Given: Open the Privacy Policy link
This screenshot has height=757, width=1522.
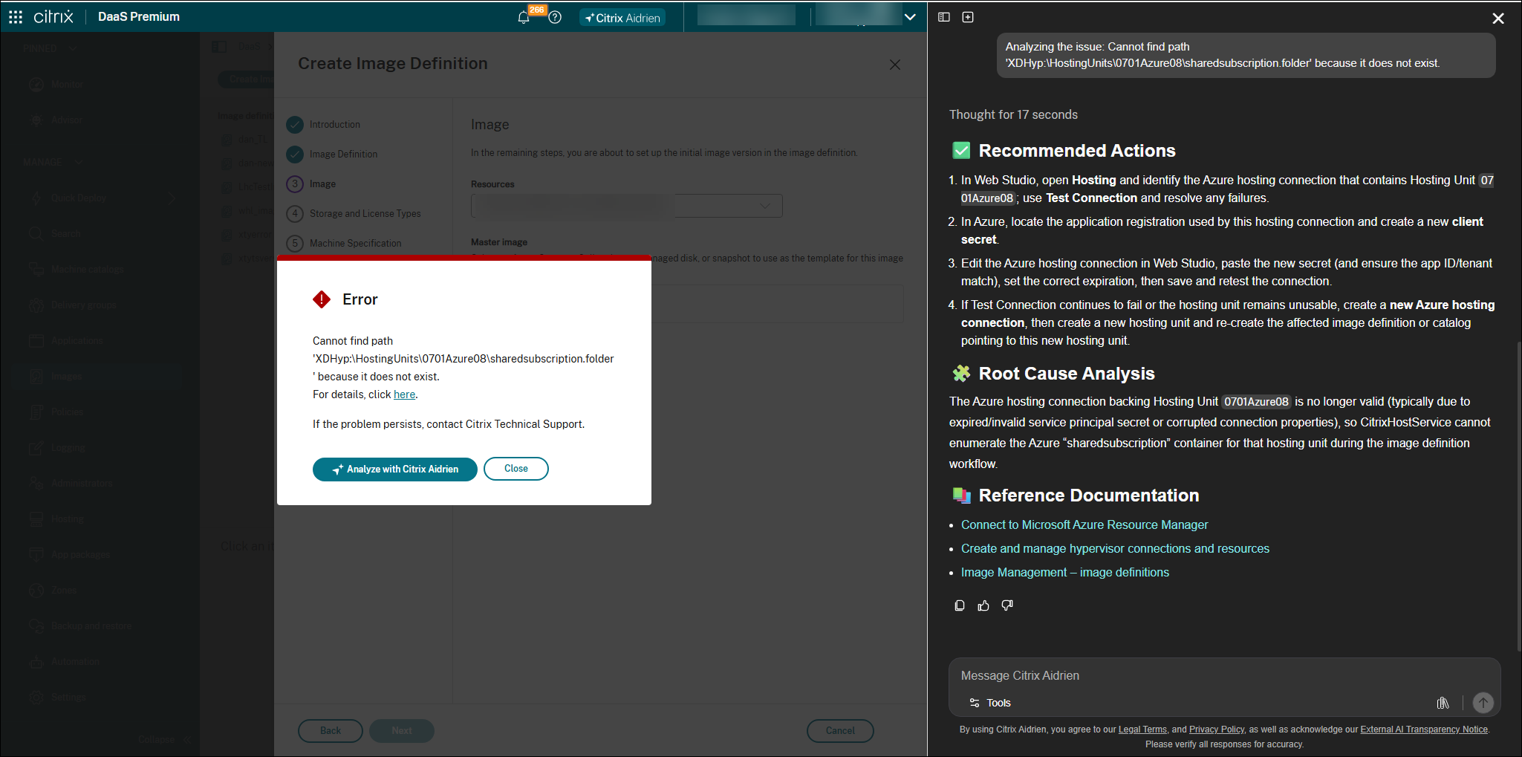Looking at the screenshot, I should coord(1217,730).
